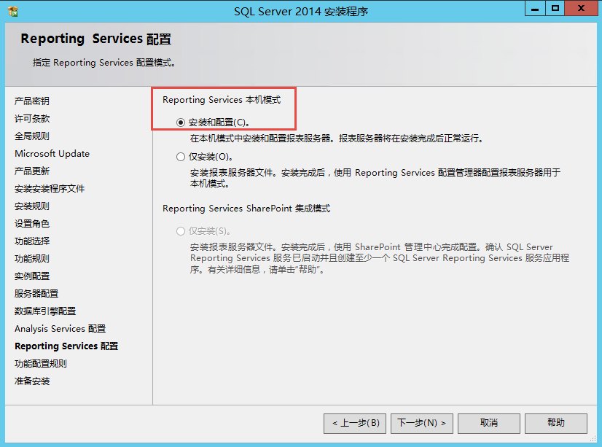Screen dimensions: 602x447
Task: Click the Analysis Services 配置 step
Action: point(60,329)
